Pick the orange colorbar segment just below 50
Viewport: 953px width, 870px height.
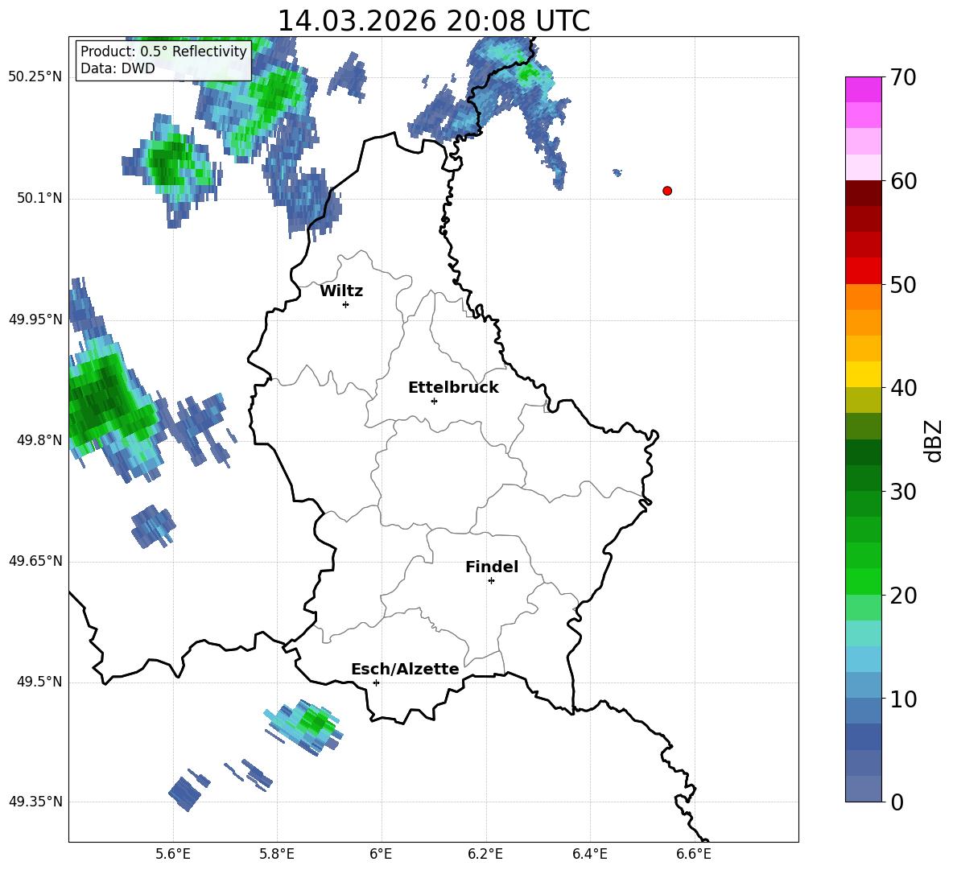click(x=863, y=297)
